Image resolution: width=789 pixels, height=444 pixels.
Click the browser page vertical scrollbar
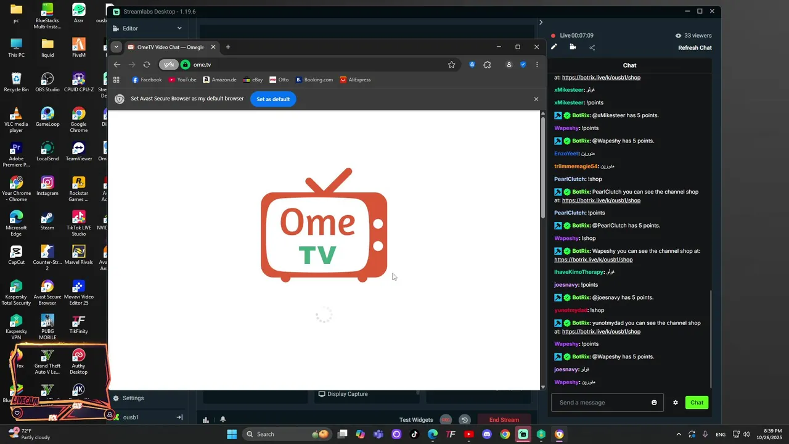pyautogui.click(x=542, y=166)
